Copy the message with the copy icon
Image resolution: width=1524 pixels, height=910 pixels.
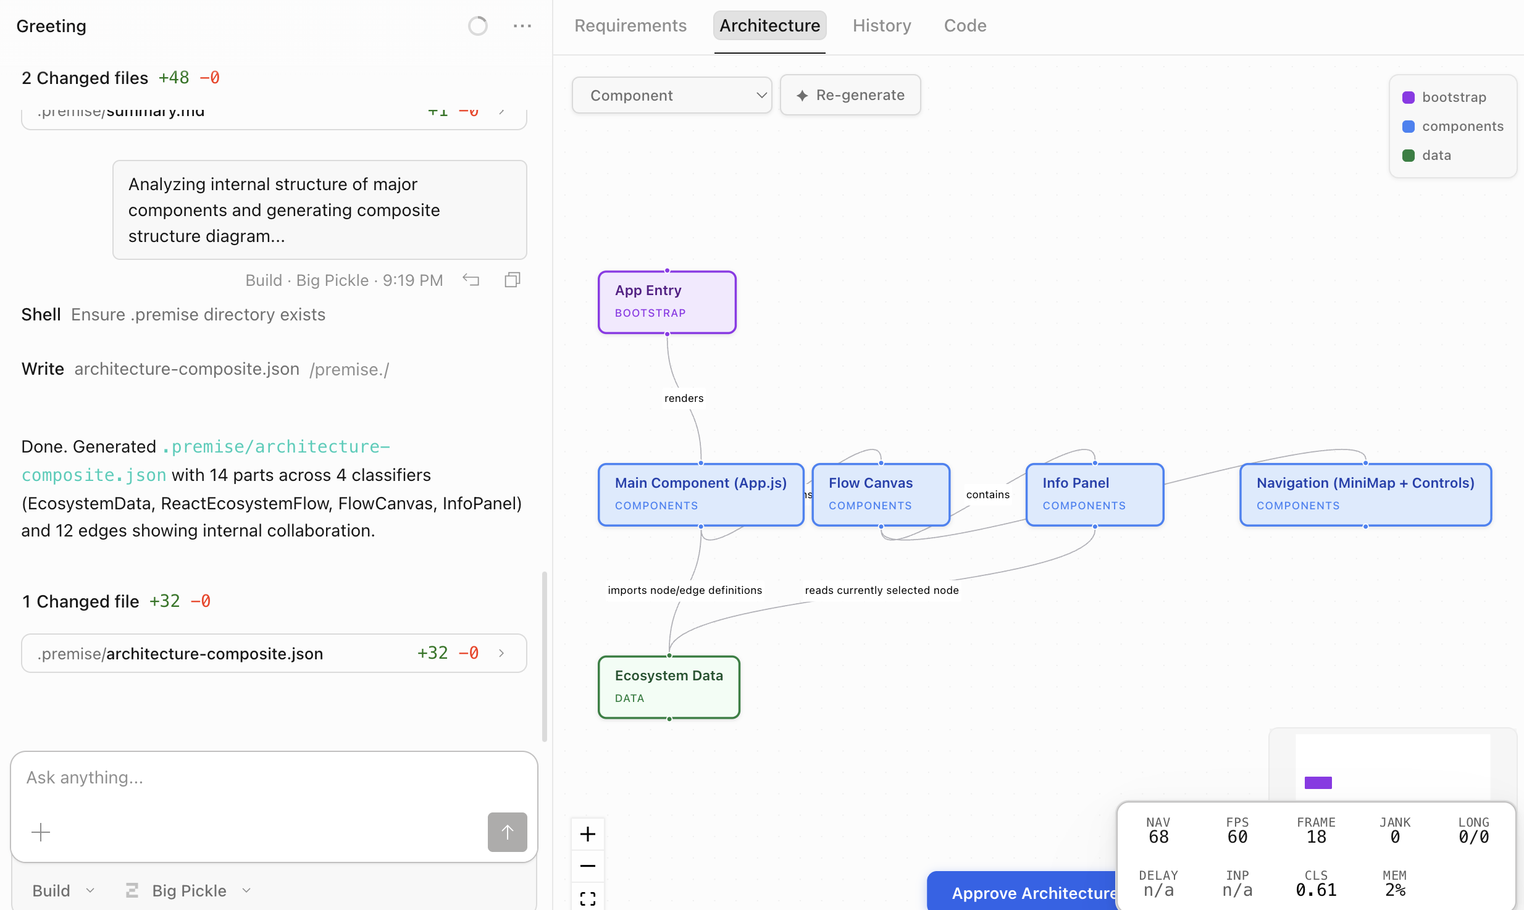513,280
